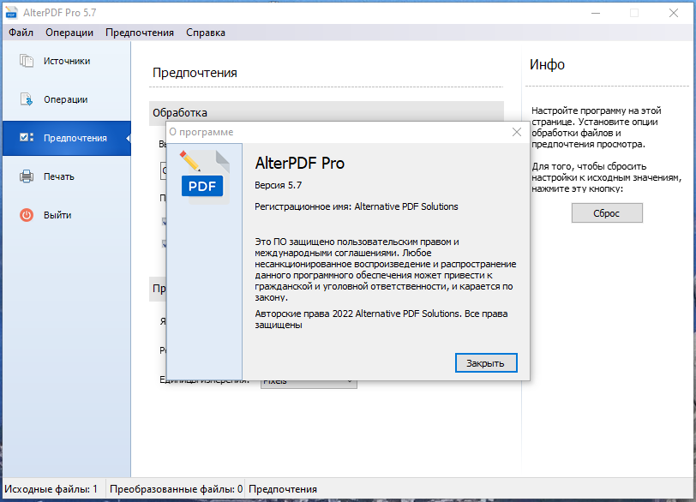This screenshot has width=696, height=502.
Task: Click the Операции sidebar icon
Action: [27, 99]
